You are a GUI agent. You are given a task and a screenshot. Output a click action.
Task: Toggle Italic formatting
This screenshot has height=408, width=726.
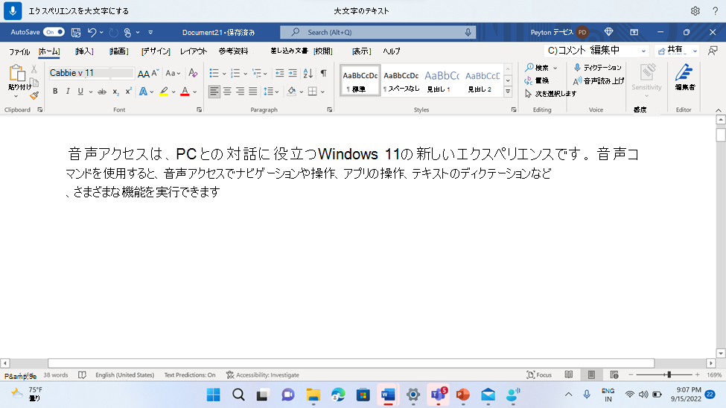click(x=68, y=92)
